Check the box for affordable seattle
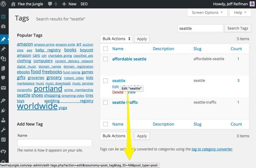The image size is (256, 168). pos(105,59)
